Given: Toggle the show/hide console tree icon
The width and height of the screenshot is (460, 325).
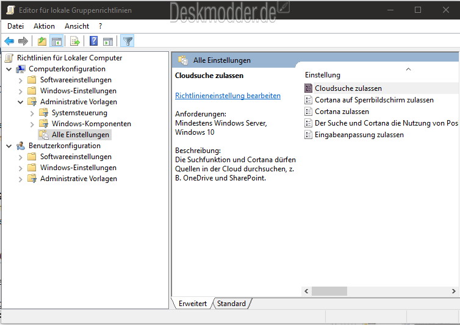Looking at the screenshot, I should tap(56, 41).
